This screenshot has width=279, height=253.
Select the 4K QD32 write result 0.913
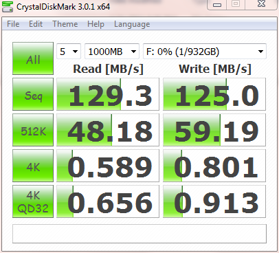coord(214,201)
